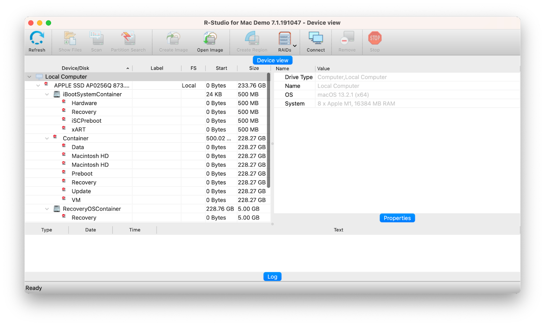Collapse the Container disclosure triangle
Image resolution: width=545 pixels, height=326 pixels.
click(47, 138)
